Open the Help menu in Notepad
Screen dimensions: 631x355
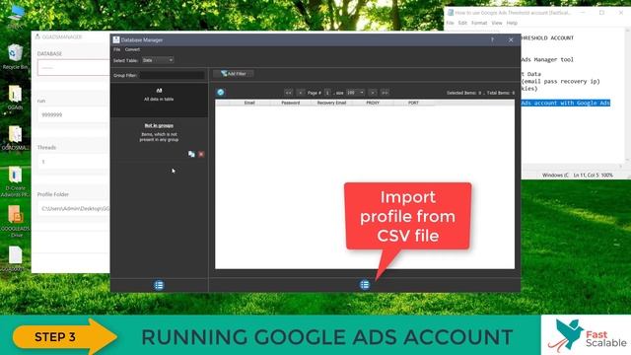pyautogui.click(x=512, y=23)
